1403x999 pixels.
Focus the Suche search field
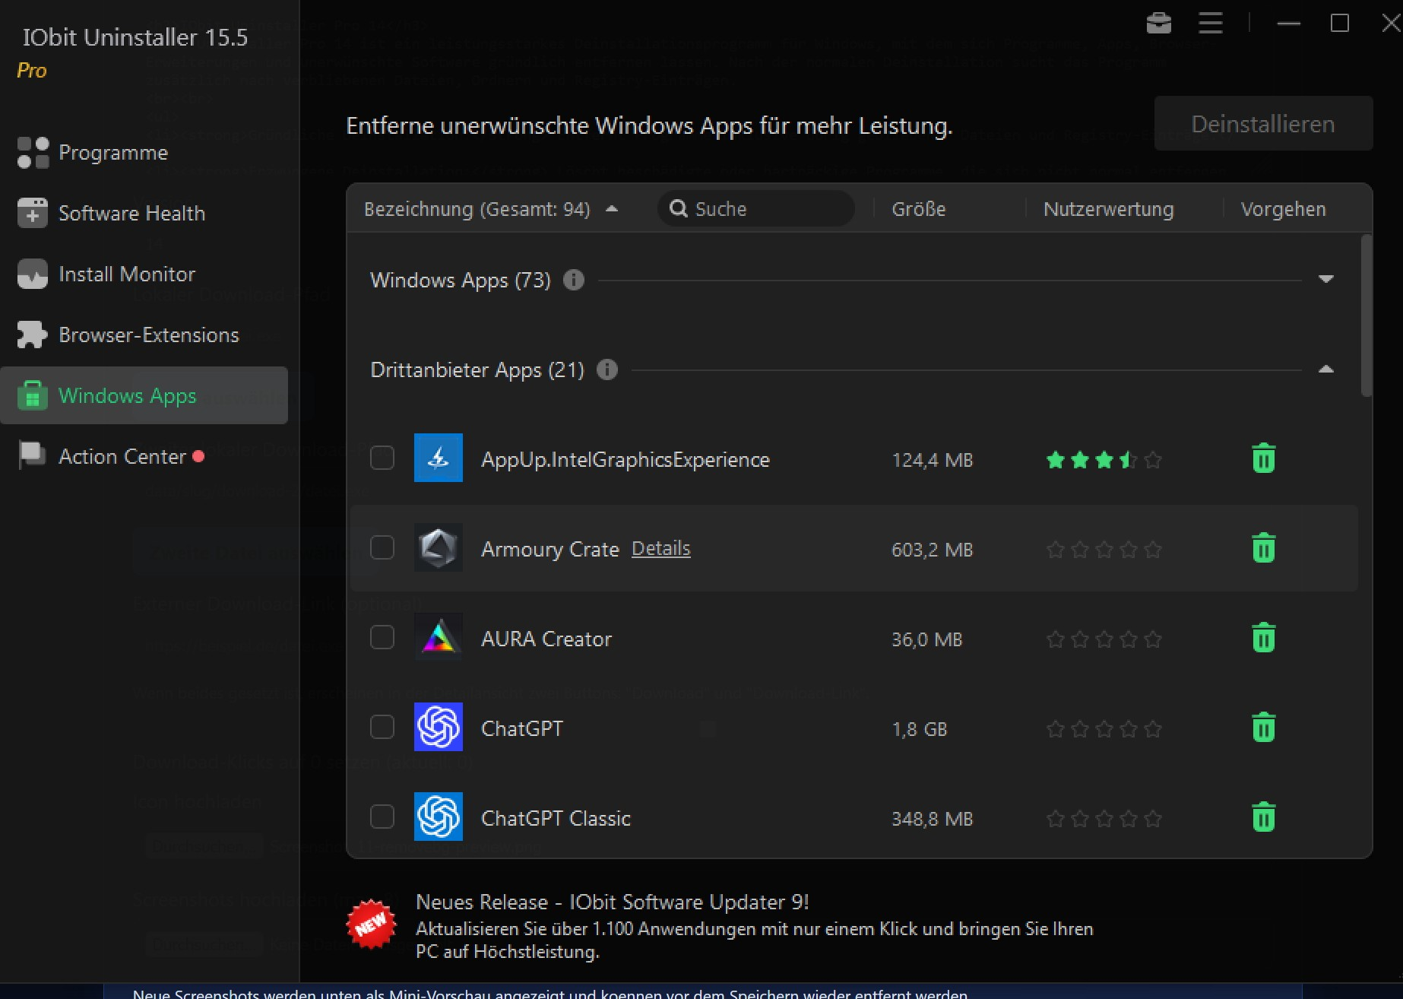tap(756, 208)
